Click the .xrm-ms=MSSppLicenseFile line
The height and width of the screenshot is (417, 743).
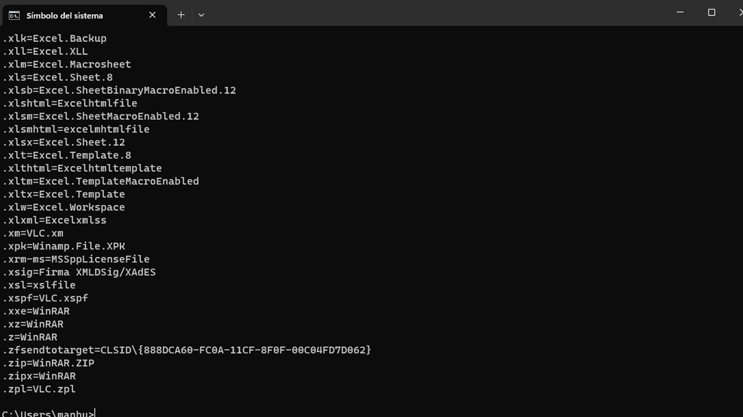pyautogui.click(x=74, y=258)
